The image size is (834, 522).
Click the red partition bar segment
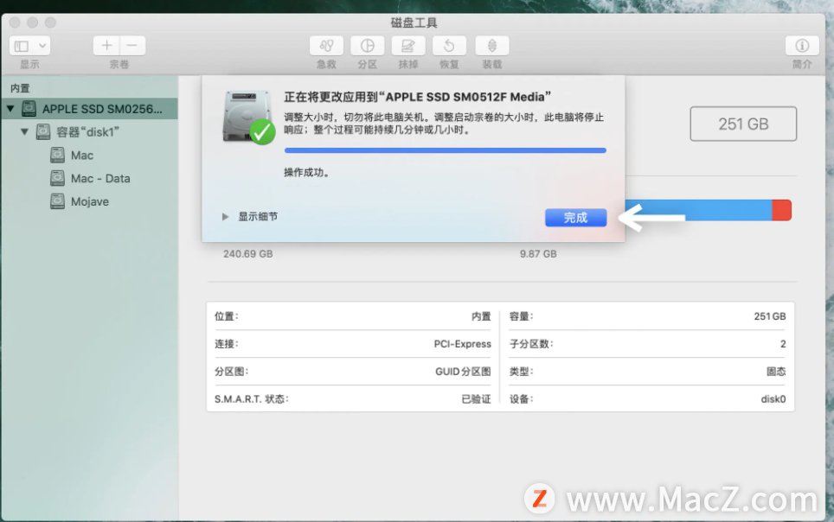point(782,210)
